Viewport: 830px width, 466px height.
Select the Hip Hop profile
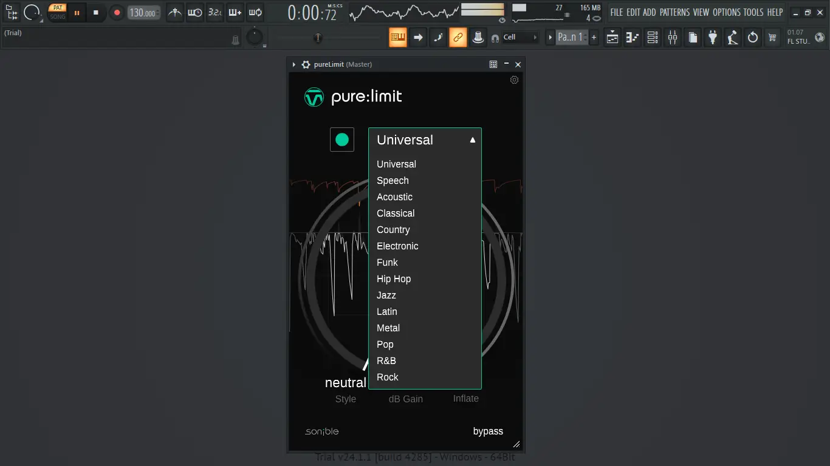click(x=425, y=279)
